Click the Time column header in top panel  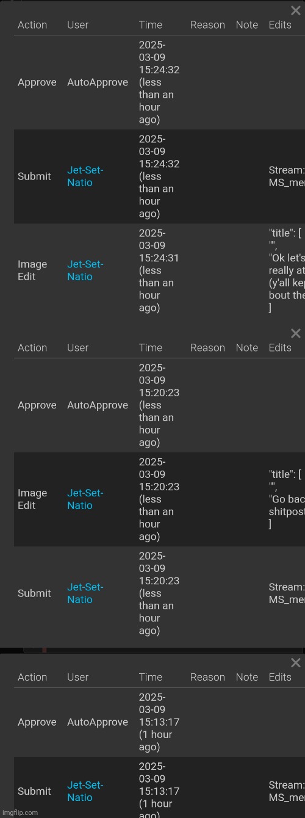[x=151, y=25]
